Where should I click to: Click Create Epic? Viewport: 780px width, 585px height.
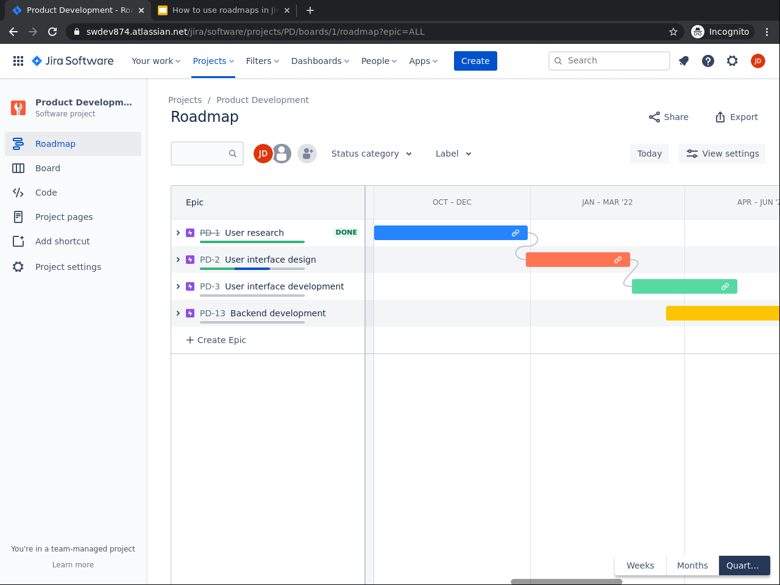pyautogui.click(x=216, y=340)
